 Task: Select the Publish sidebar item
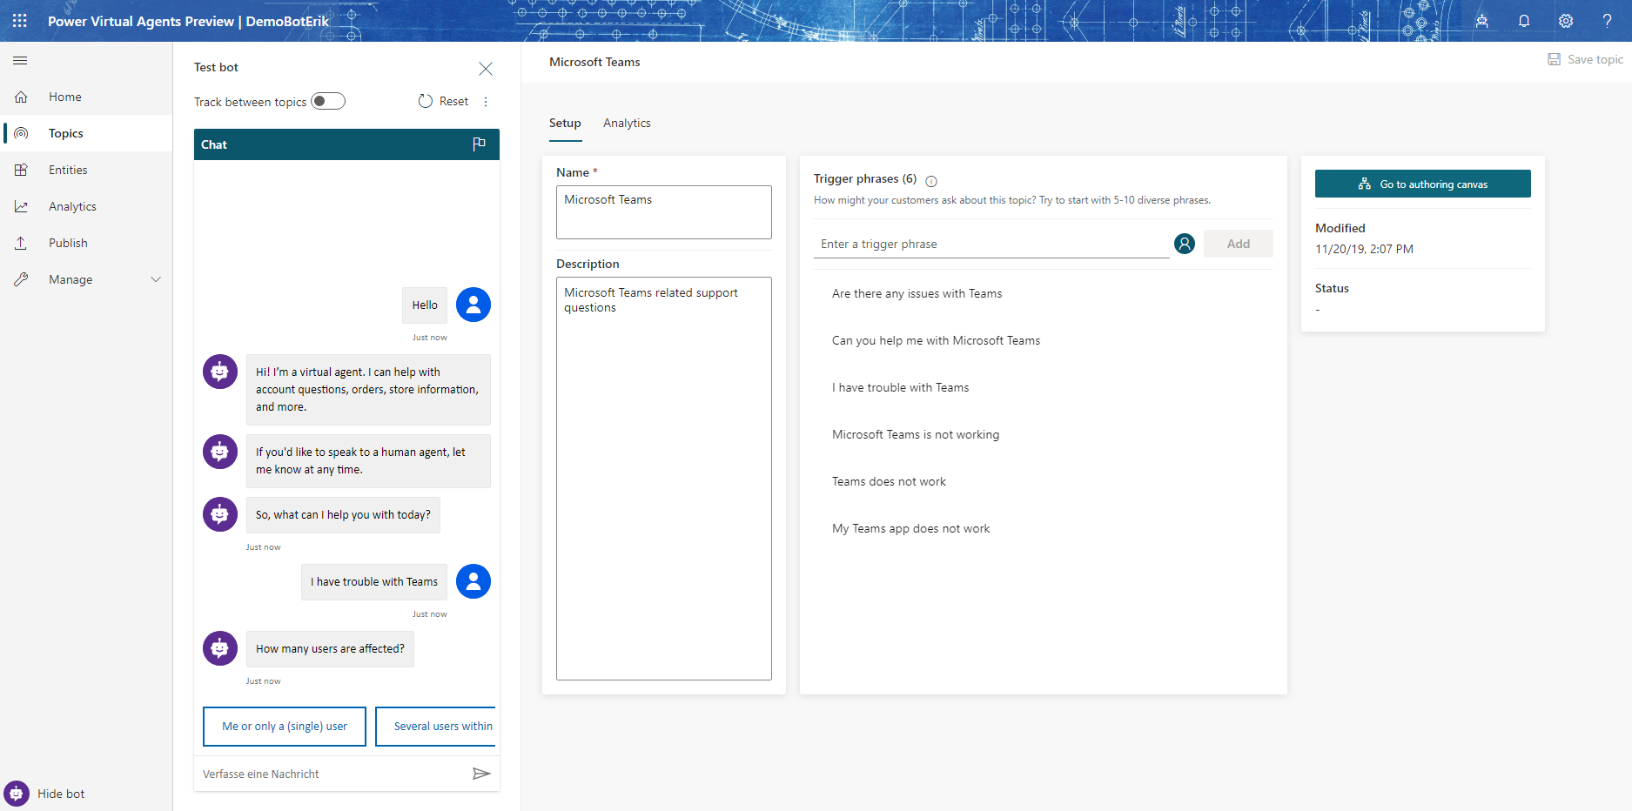coord(68,244)
